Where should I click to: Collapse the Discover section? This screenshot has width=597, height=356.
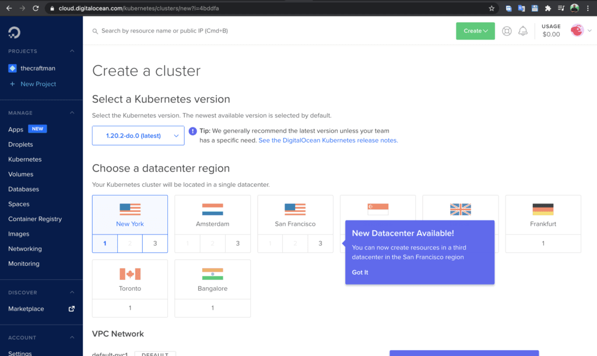72,293
